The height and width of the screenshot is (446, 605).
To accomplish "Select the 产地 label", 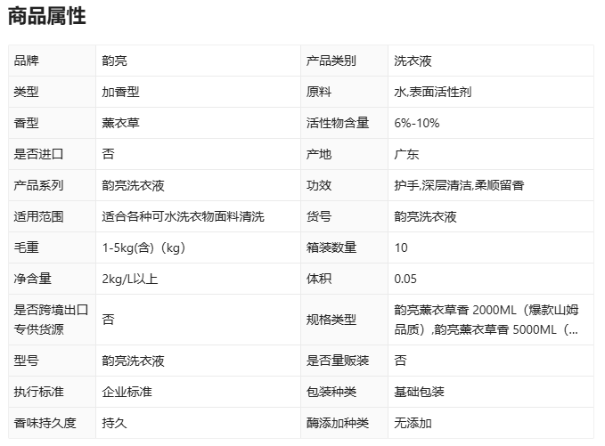I will [x=319, y=154].
